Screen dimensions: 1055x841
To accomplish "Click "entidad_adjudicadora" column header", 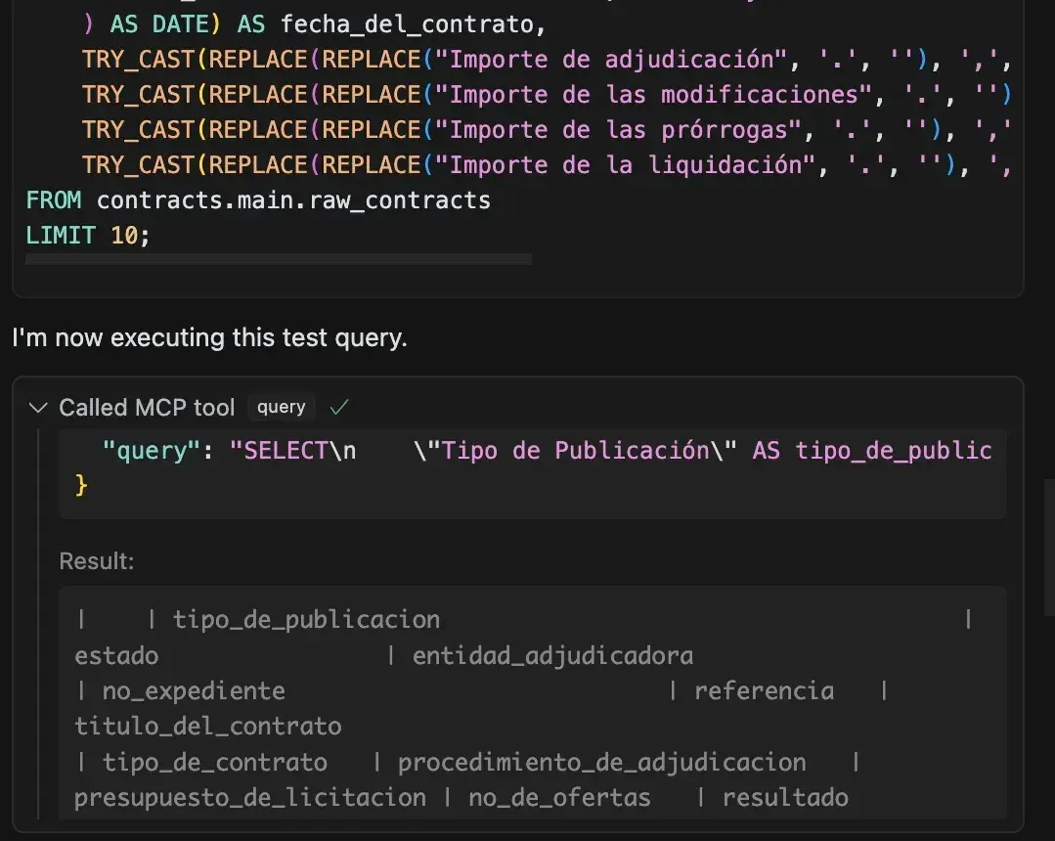I will pyautogui.click(x=553, y=656).
